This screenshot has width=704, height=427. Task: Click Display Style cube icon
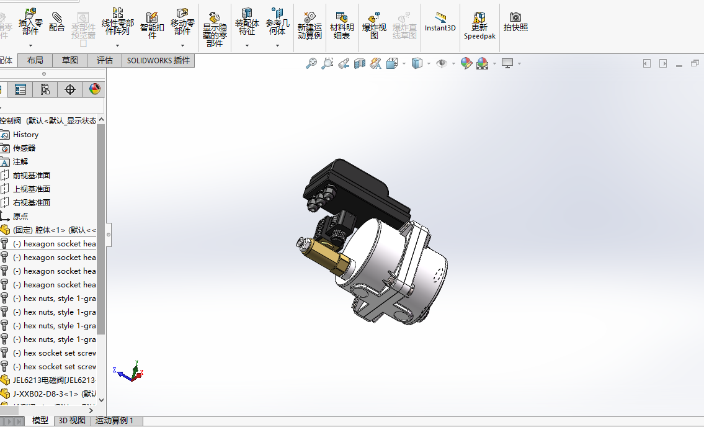click(x=417, y=63)
